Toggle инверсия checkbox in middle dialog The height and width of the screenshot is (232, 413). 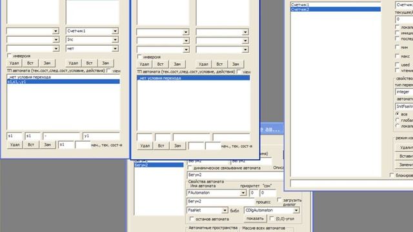pos(139,57)
